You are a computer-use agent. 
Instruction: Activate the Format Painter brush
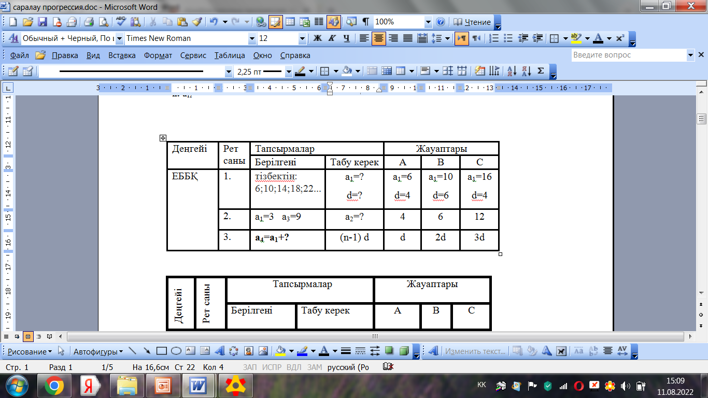196,22
